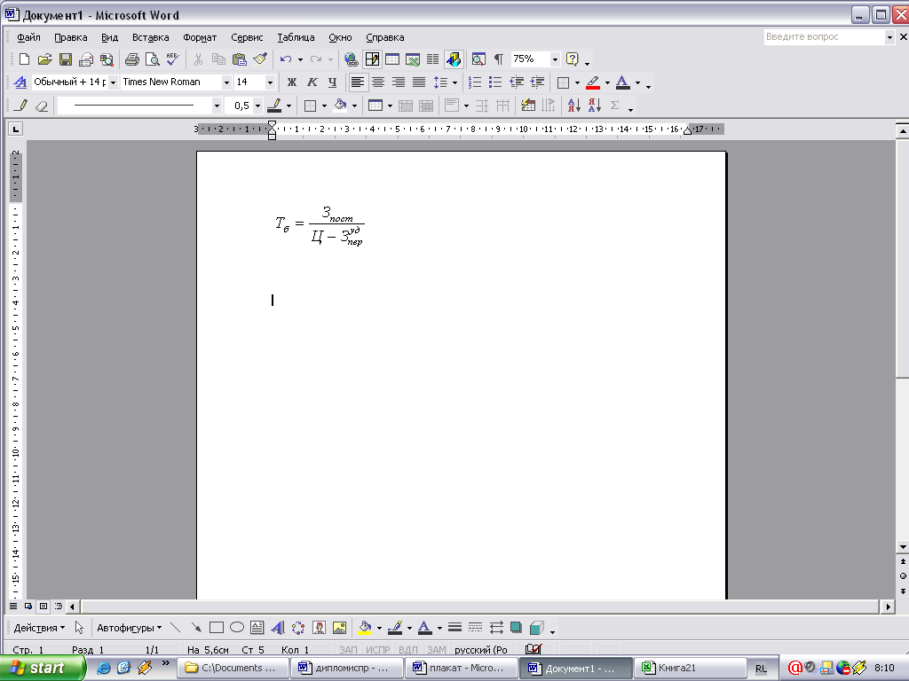
Task: Select the table Eraser tool
Action: [43, 106]
